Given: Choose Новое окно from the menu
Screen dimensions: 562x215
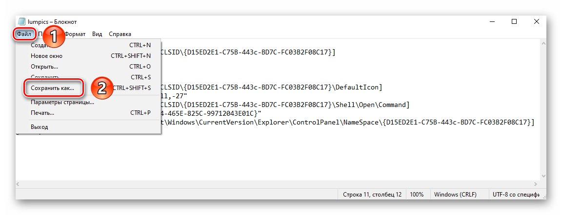Looking at the screenshot, I should [x=47, y=55].
